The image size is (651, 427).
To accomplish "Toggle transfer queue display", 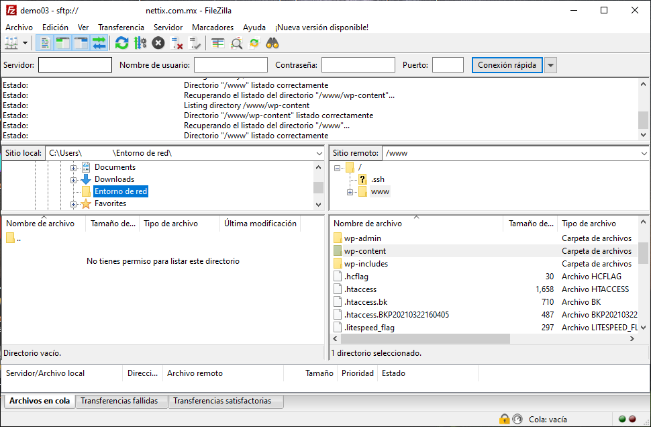I will [x=99, y=43].
